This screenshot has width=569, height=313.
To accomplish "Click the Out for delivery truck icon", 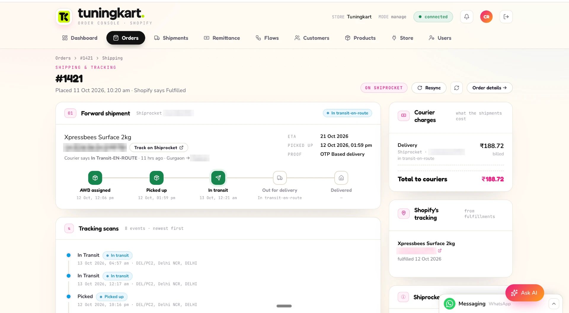I will tap(280, 178).
